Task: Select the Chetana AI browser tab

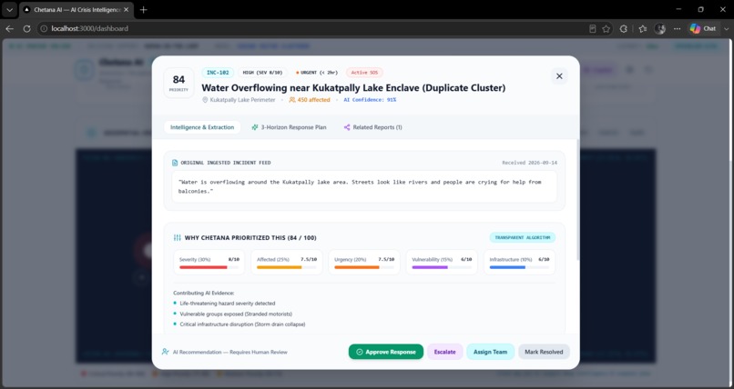Action: tap(76, 9)
